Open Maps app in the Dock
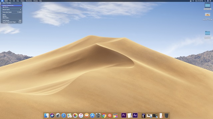The height and width of the screenshot is (119, 213). tap(69, 115)
